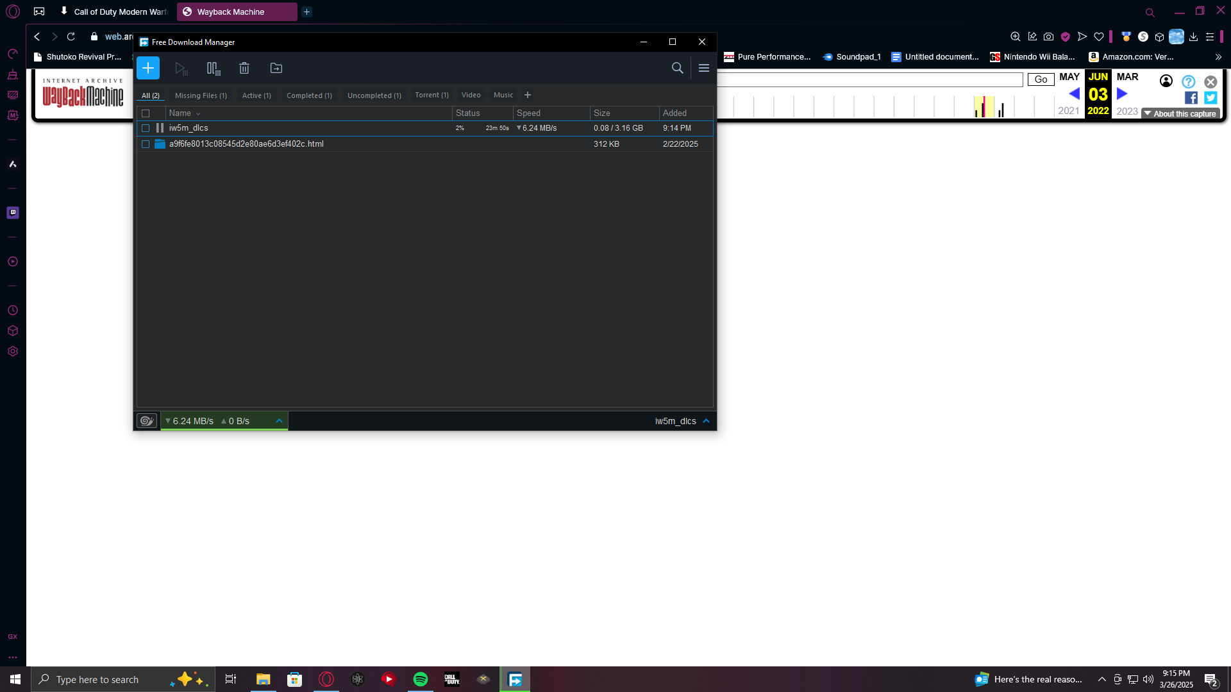Click the add new download plus button
1231x692 pixels.
[148, 68]
